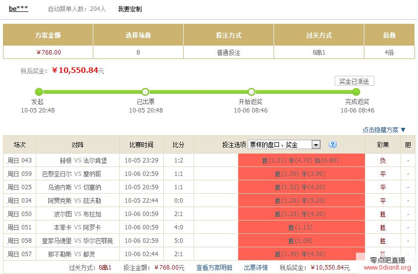Collapse the plan via 点击隐藏方案

click(x=384, y=130)
